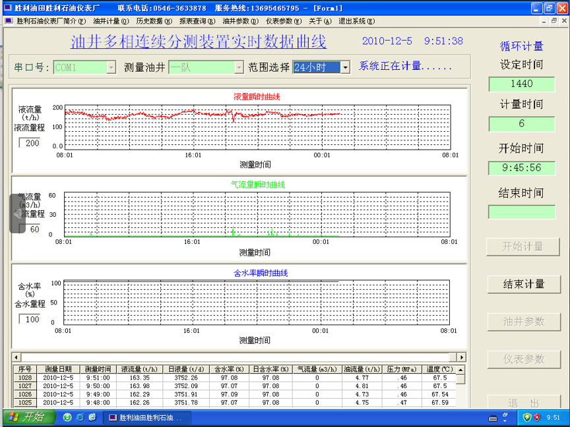Click the Internet Explorer quick launch icon
Image resolution: width=570 pixels, height=427 pixels.
click(x=80, y=417)
